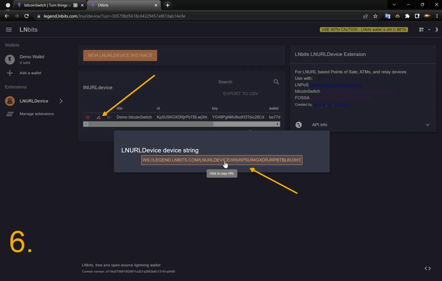Click the table's horizontal scrollbar
This screenshot has height=281, width=442.
(x=151, y=124)
